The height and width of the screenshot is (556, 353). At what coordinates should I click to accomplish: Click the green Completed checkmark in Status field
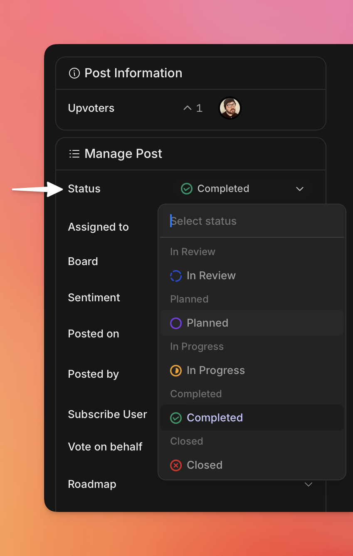click(187, 189)
